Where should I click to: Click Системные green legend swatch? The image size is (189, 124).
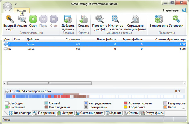[x=7, y=107]
